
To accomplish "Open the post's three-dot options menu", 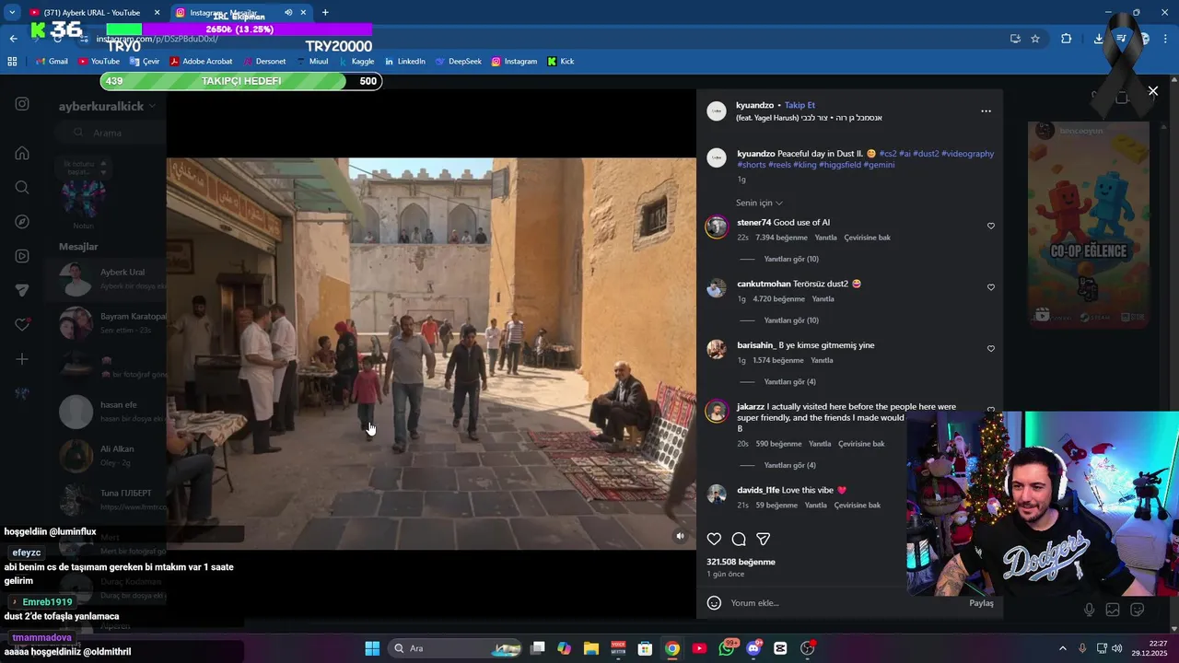I will coord(986,111).
